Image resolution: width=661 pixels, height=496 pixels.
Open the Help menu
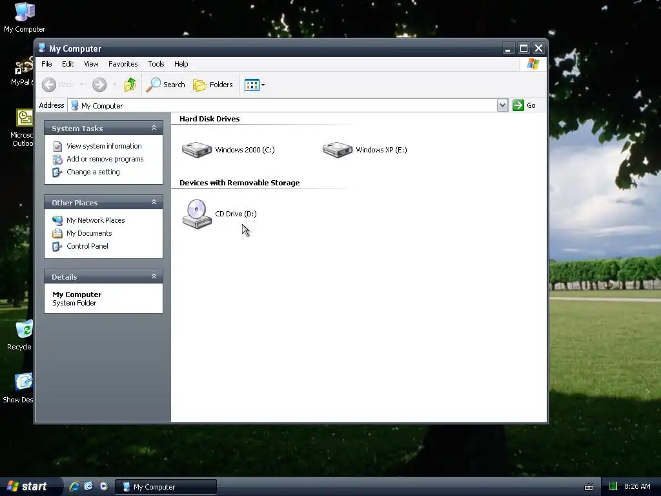point(181,64)
